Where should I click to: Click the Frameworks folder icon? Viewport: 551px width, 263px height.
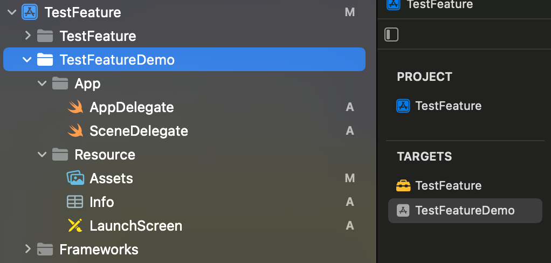(x=45, y=250)
